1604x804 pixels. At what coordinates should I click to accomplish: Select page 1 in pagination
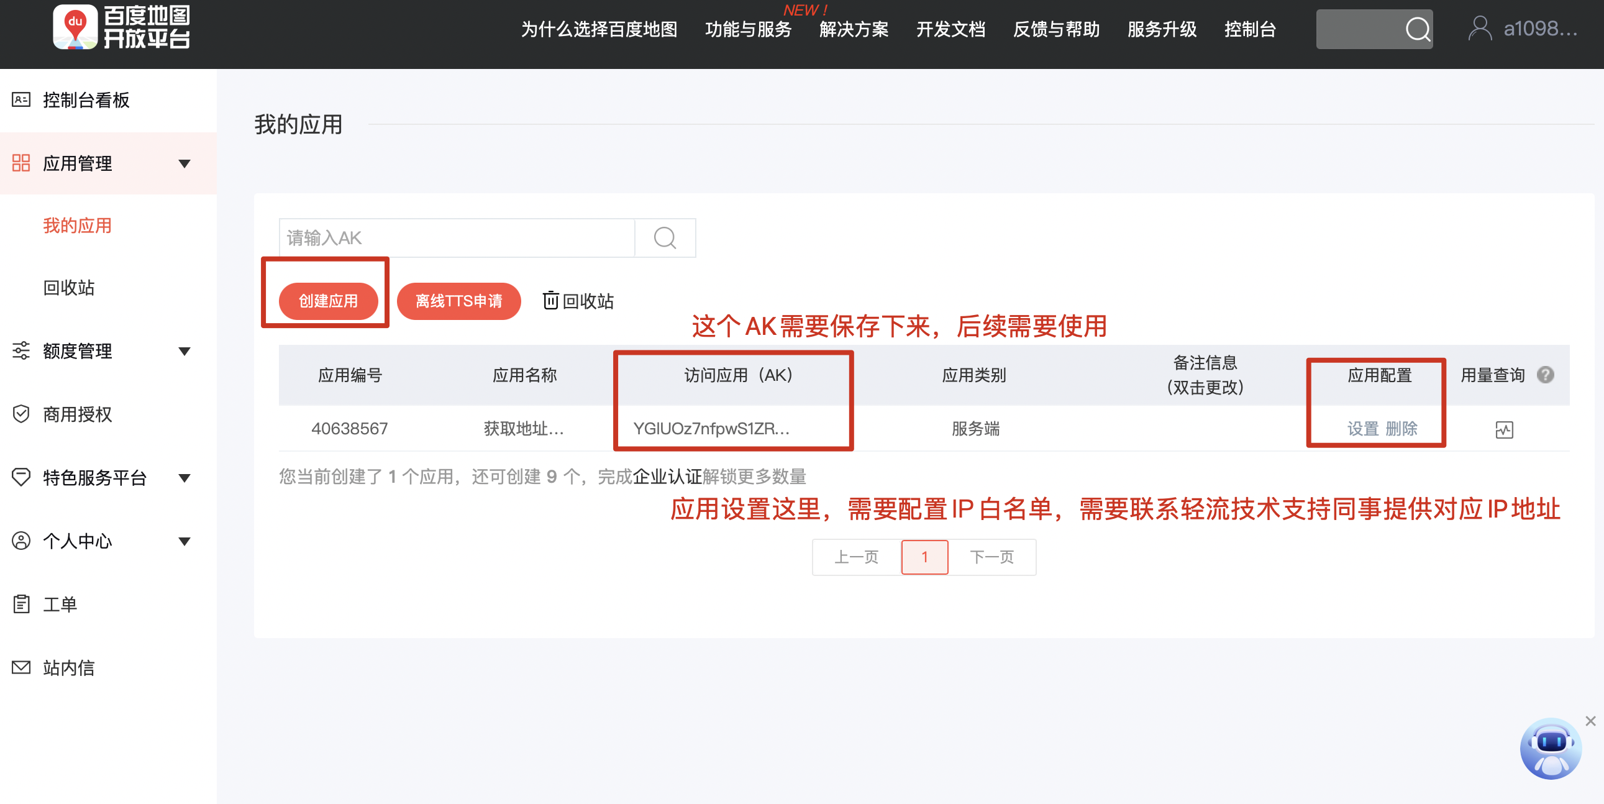pyautogui.click(x=924, y=557)
